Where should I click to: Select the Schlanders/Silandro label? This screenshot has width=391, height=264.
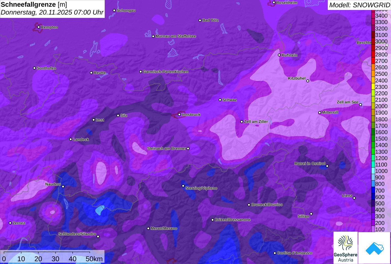(x=77, y=234)
